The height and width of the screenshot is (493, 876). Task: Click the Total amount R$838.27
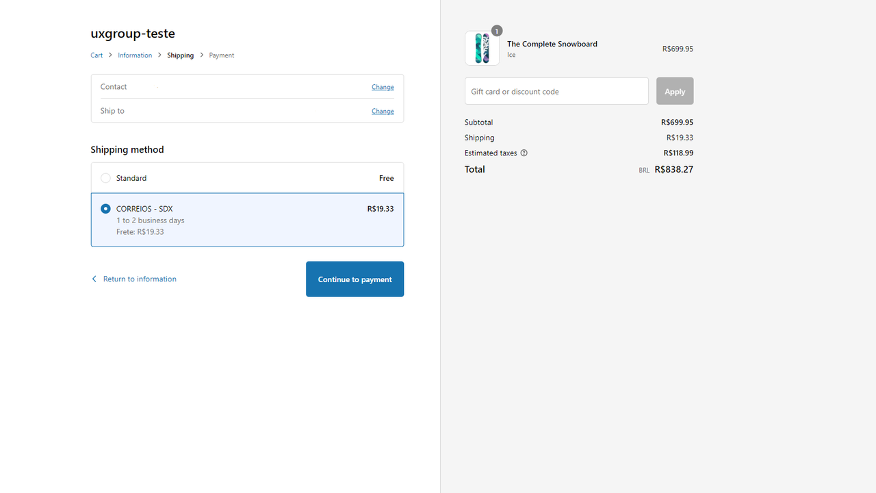click(673, 169)
